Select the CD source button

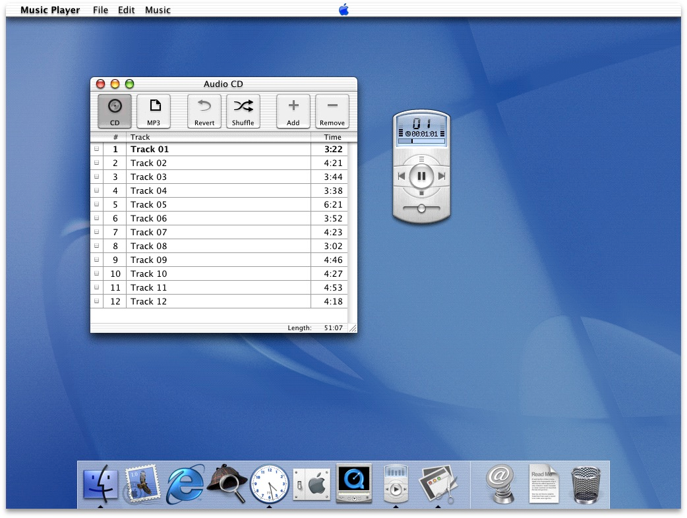tap(114, 111)
